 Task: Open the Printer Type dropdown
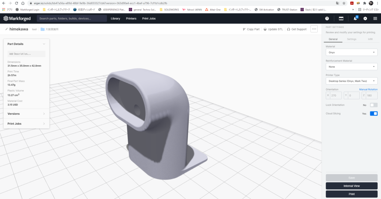click(x=352, y=81)
